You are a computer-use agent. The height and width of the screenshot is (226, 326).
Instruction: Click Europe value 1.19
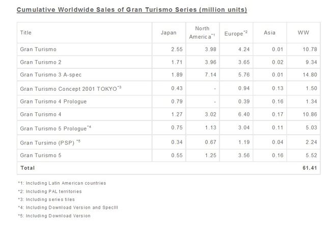pyautogui.click(x=244, y=142)
